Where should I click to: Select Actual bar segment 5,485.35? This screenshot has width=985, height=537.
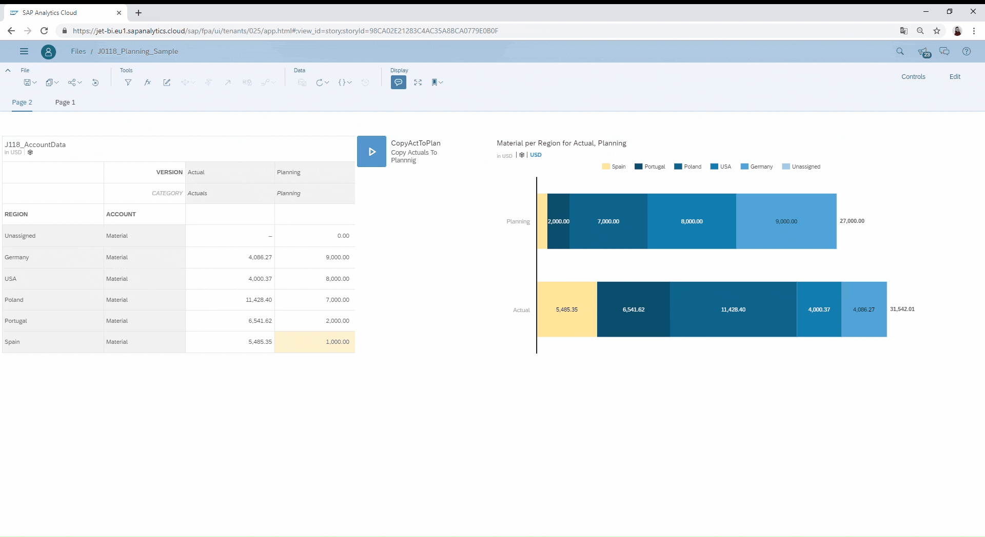pos(567,309)
